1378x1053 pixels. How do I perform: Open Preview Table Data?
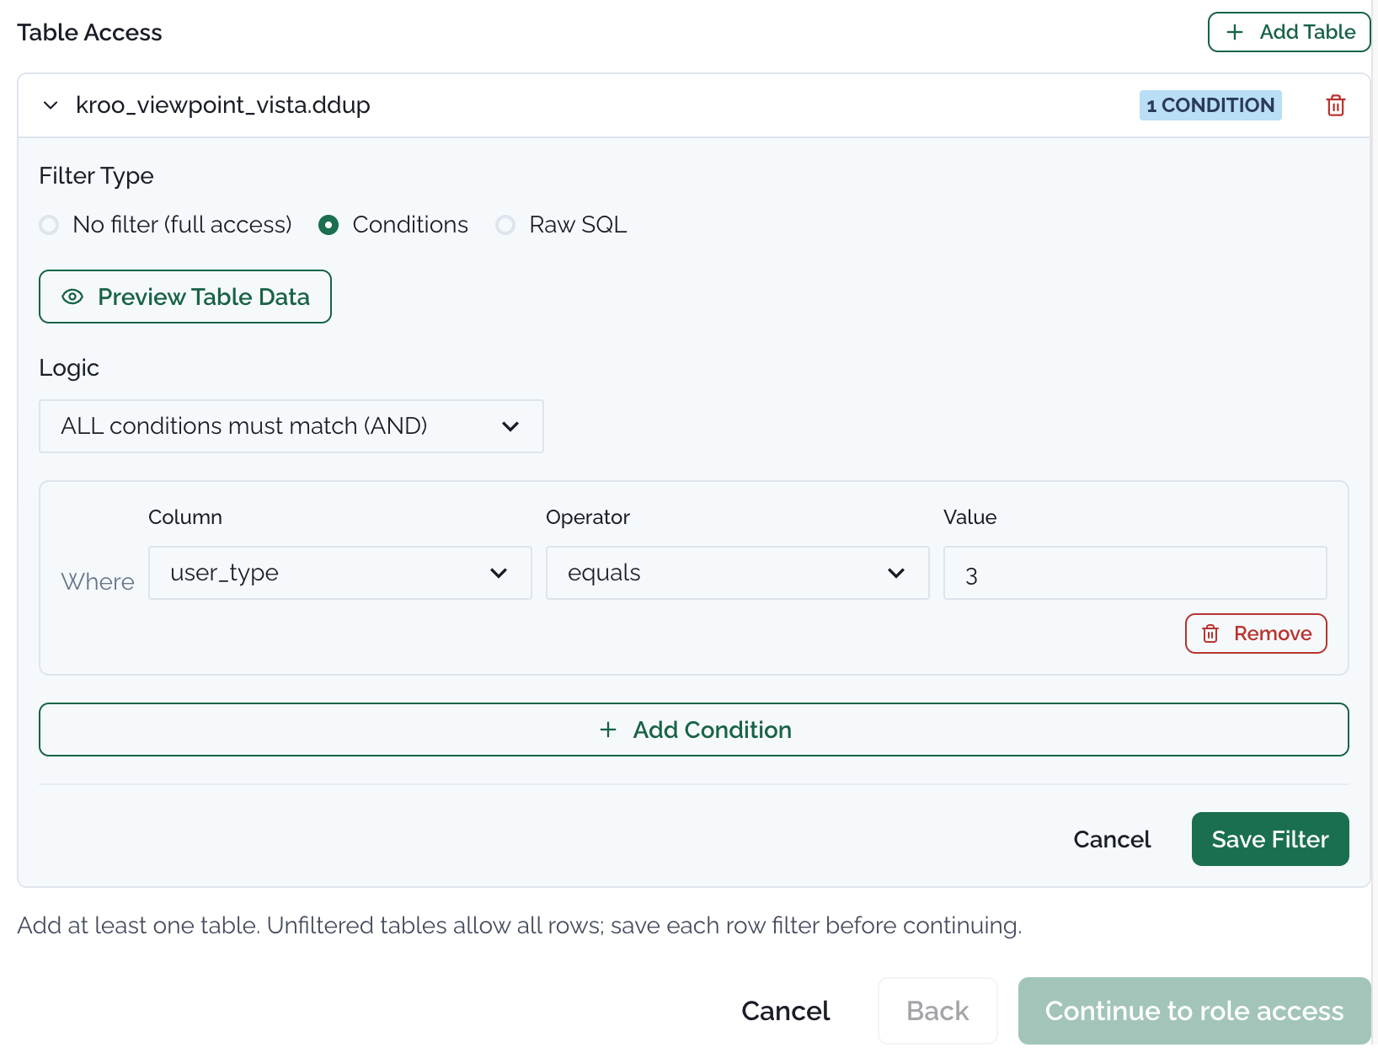point(185,297)
